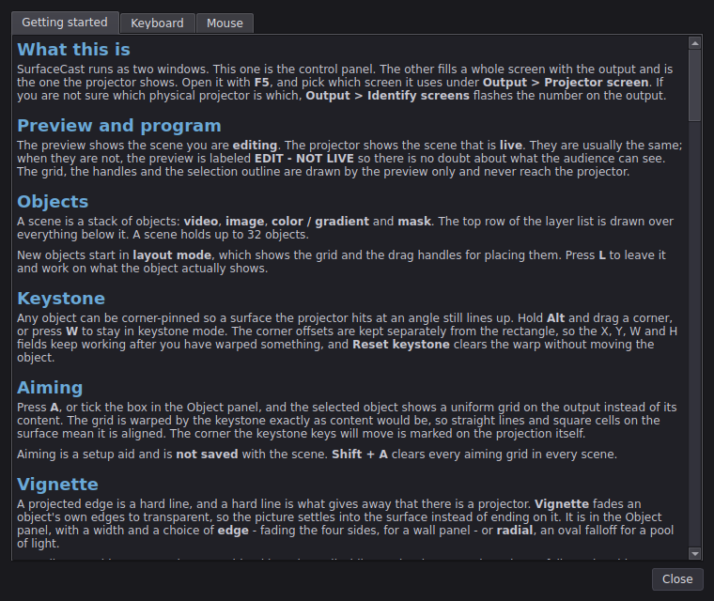Screen dimensions: 714x601
Task: Close the help dialog with Close button
Action: click(677, 579)
